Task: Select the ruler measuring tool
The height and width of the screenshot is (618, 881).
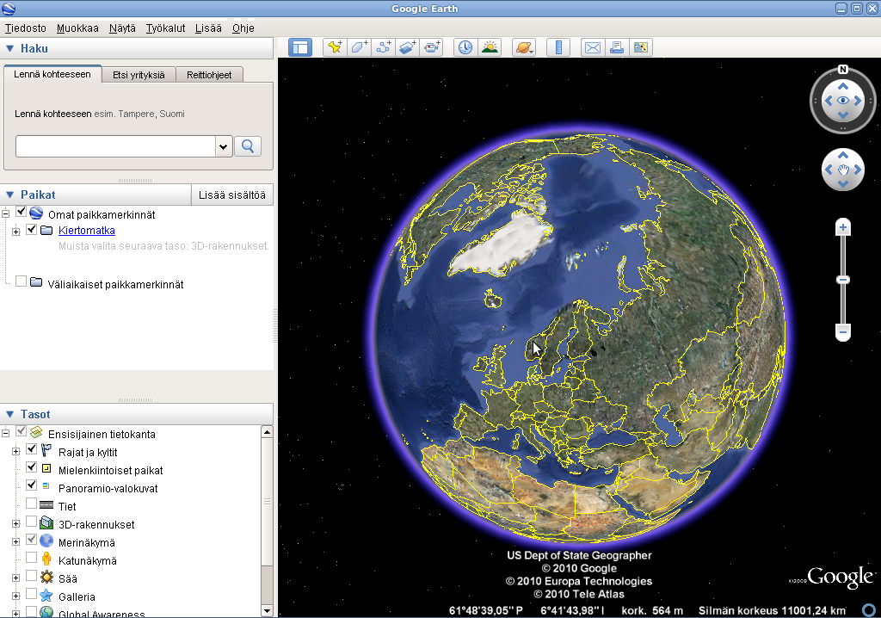Action: [x=558, y=47]
